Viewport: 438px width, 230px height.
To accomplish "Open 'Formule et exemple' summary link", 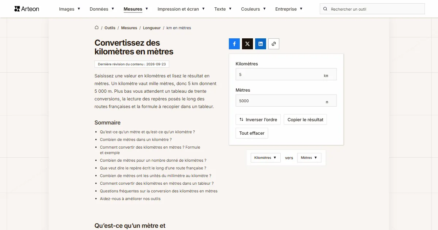I will tap(150, 150).
